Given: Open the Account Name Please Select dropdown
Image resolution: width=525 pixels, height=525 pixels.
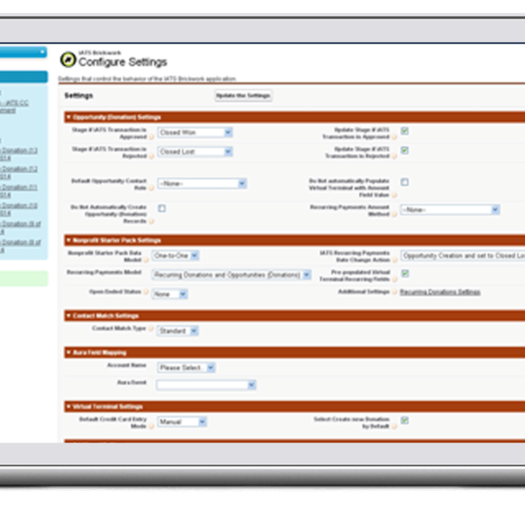Looking at the screenshot, I should pyautogui.click(x=185, y=367).
